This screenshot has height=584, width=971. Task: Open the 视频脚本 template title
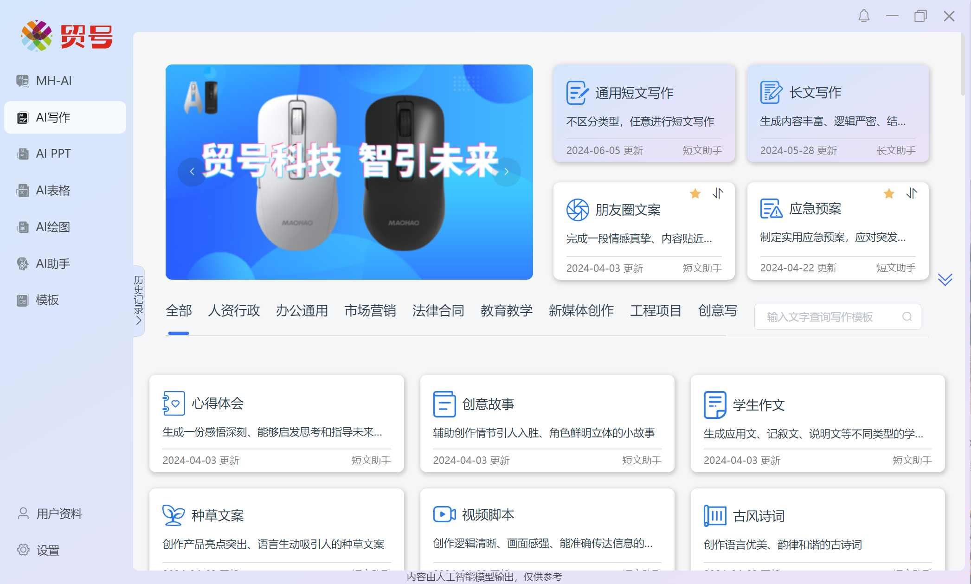[488, 514]
